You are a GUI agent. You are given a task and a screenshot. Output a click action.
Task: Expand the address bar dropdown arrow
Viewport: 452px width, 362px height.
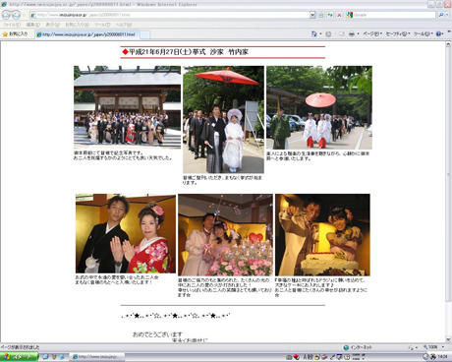[312, 15]
